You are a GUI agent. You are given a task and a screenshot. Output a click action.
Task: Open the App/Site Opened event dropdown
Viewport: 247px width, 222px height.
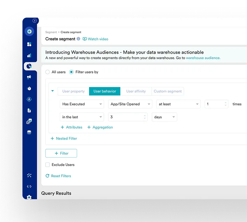130,104
